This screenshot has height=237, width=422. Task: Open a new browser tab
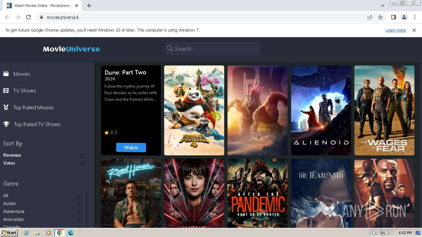[89, 6]
